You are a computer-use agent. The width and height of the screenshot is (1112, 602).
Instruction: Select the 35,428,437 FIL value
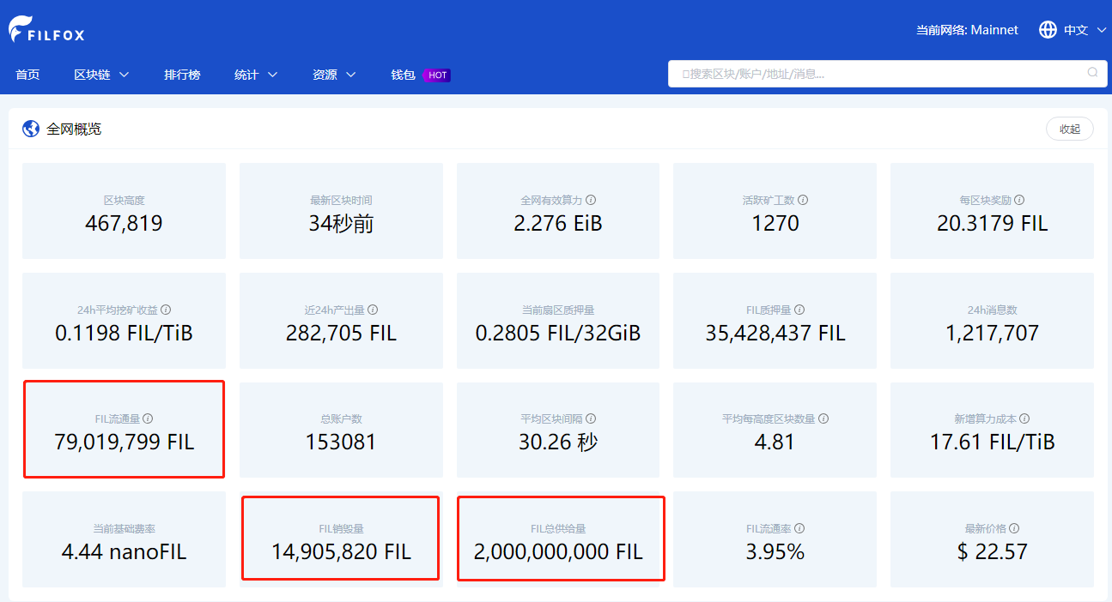(x=775, y=333)
